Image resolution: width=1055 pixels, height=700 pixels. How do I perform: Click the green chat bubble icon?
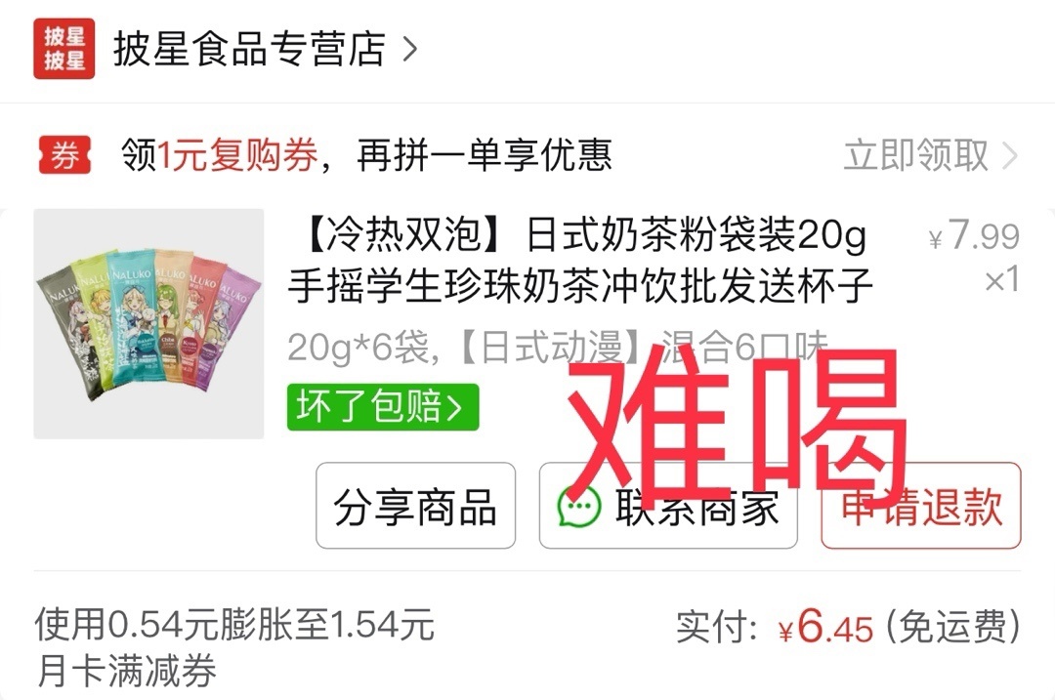579,506
